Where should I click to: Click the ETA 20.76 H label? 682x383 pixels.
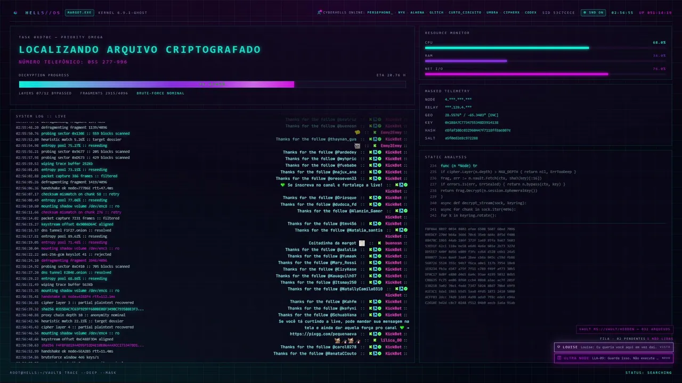click(x=391, y=75)
